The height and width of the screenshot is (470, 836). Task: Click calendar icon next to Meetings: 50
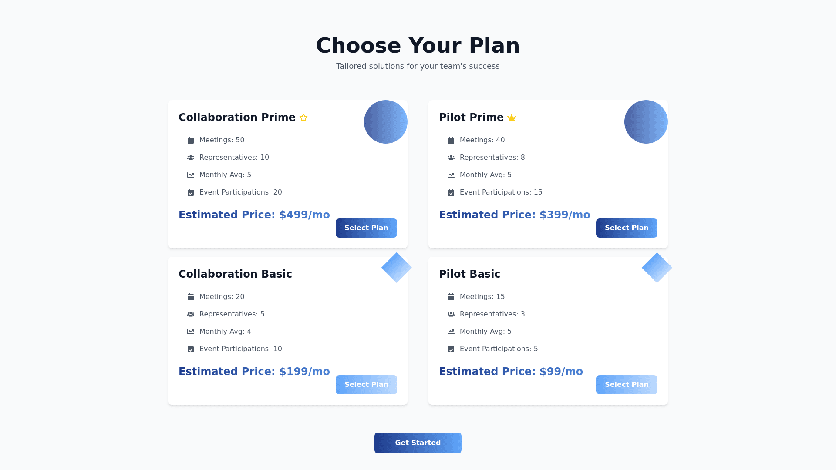(191, 140)
